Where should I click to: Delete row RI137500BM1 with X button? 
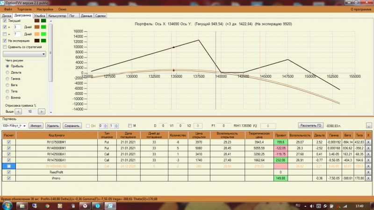click(x=368, y=142)
